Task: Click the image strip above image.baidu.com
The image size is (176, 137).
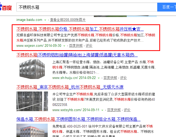Action: click(125, 16)
